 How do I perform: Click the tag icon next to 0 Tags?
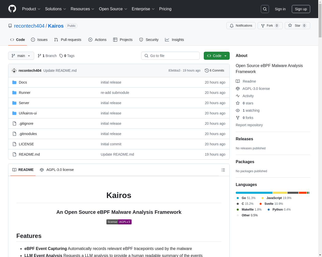click(61, 56)
